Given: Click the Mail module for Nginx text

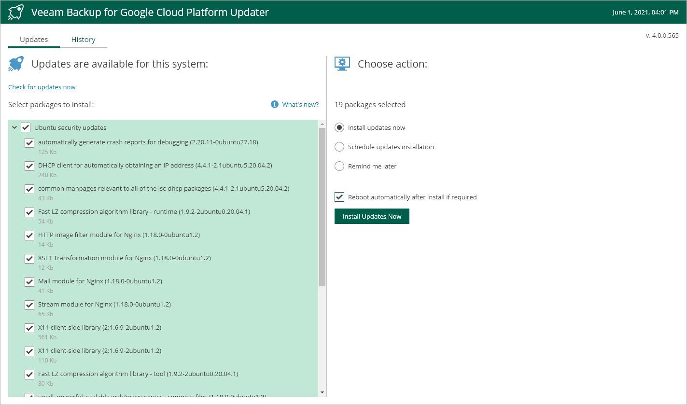Looking at the screenshot, I should click(100, 281).
